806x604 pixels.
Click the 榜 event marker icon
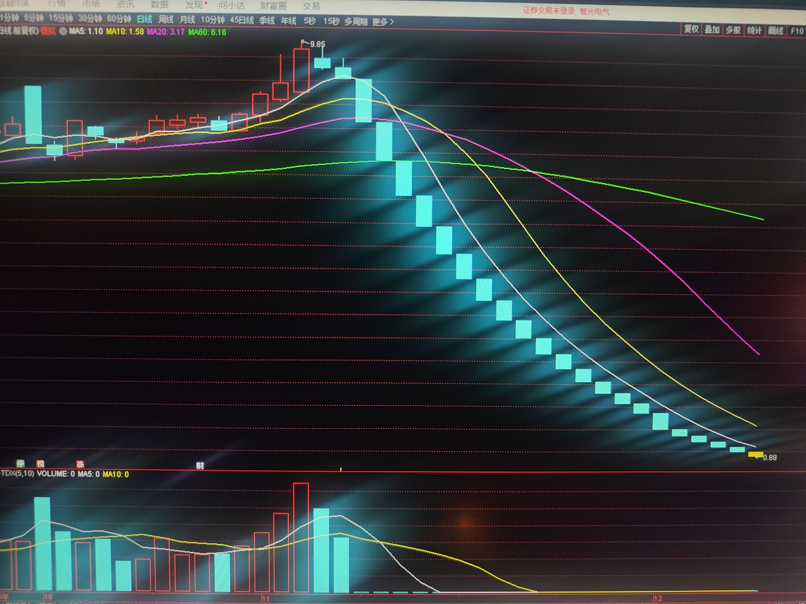pyautogui.click(x=40, y=464)
